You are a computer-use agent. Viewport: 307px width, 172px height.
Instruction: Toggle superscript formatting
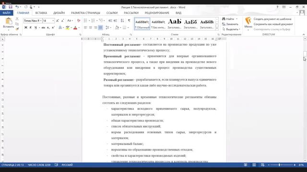53,28
